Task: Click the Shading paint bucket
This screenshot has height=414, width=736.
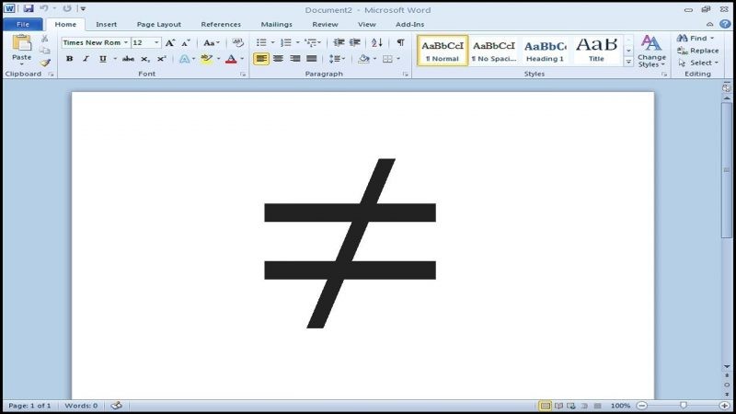Action: pyautogui.click(x=363, y=59)
